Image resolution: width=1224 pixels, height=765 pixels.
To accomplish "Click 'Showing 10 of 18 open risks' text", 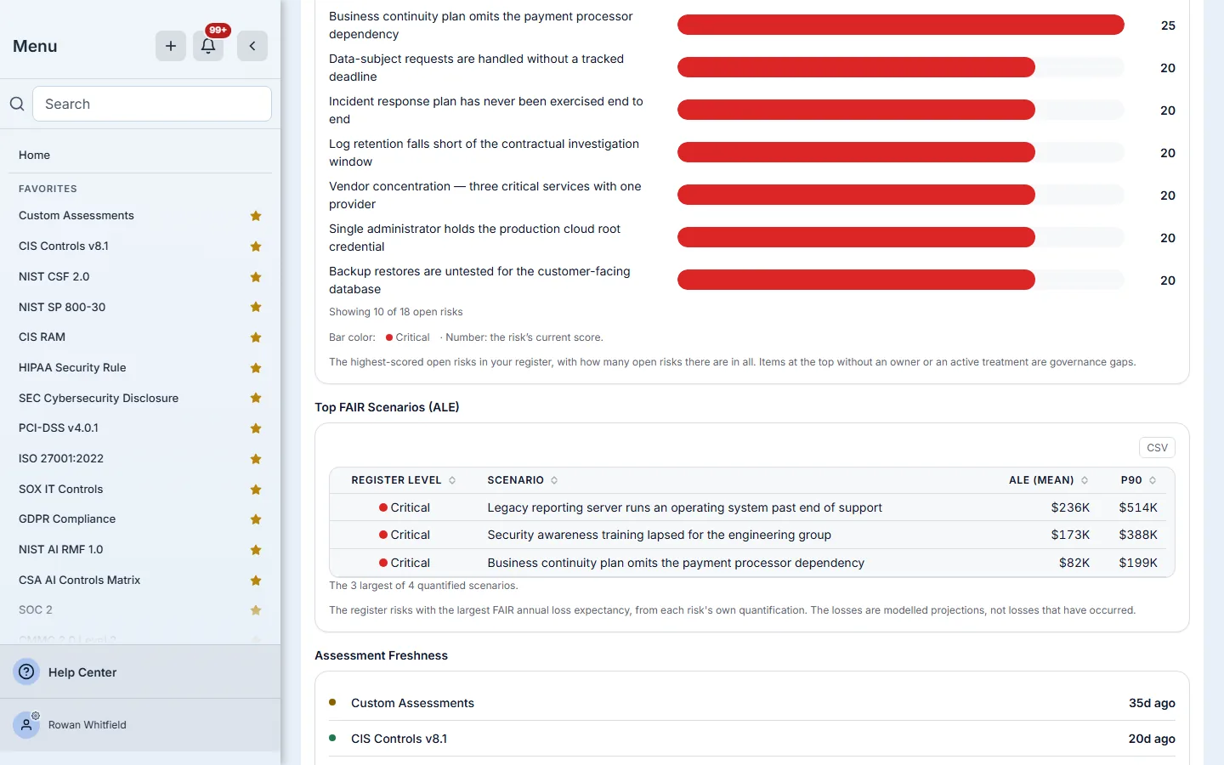I will 396,312.
